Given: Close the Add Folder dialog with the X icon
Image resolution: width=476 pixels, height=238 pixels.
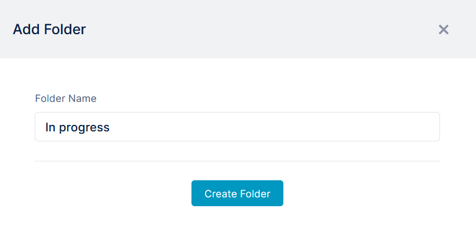Looking at the screenshot, I should point(444,29).
